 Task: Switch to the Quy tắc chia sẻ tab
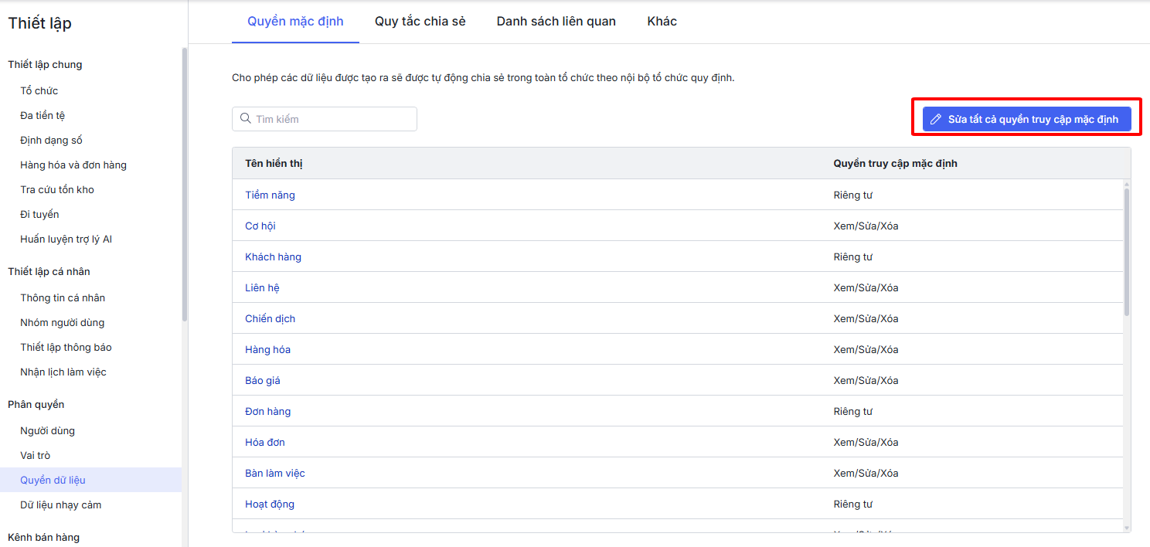pos(420,22)
